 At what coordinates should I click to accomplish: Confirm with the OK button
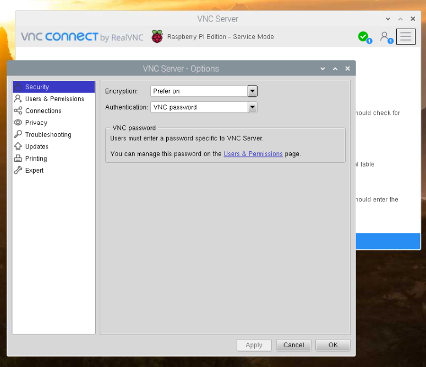click(333, 345)
